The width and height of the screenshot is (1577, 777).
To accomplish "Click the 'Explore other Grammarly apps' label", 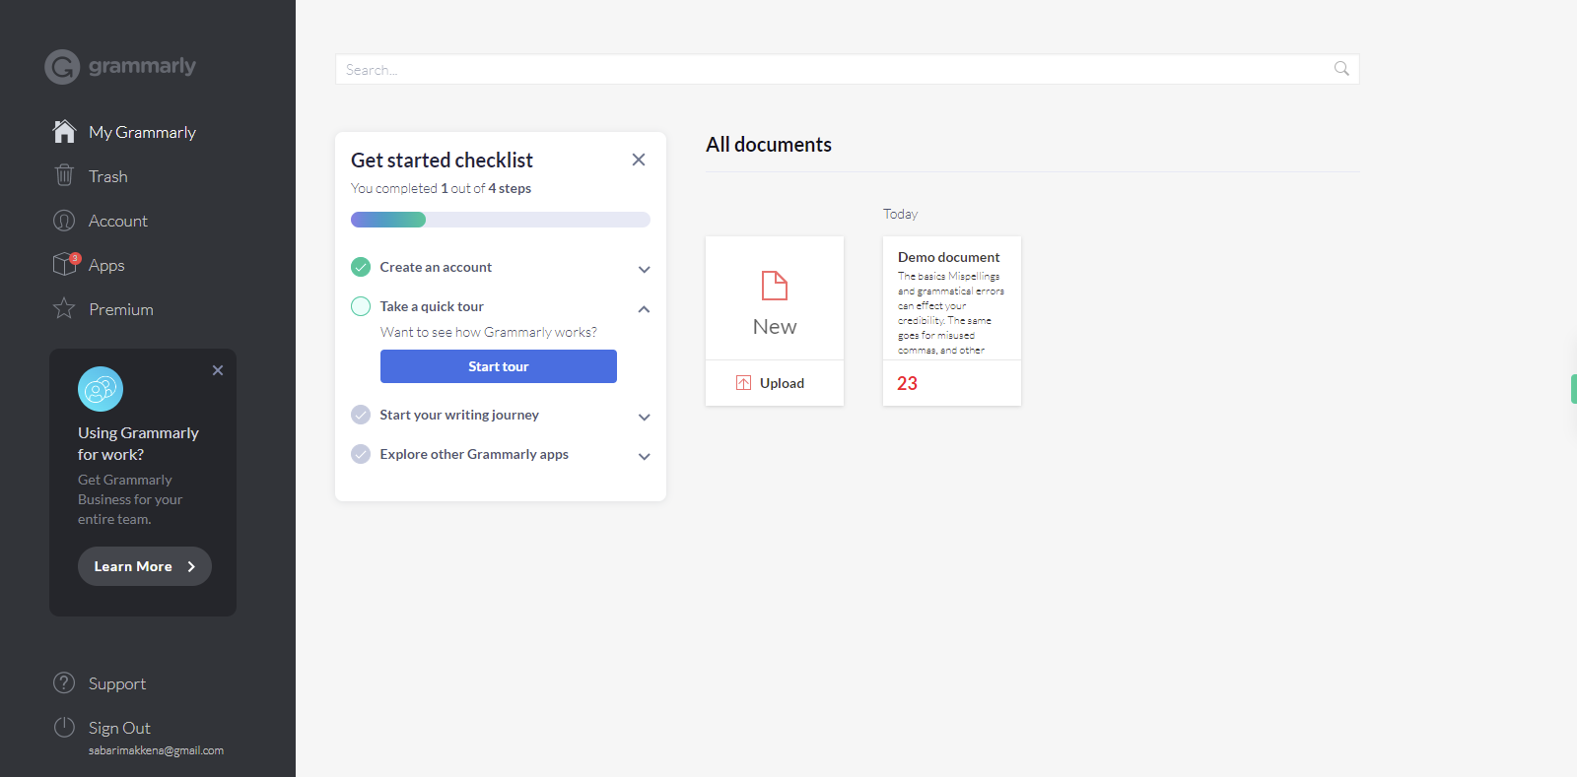I will point(474,454).
